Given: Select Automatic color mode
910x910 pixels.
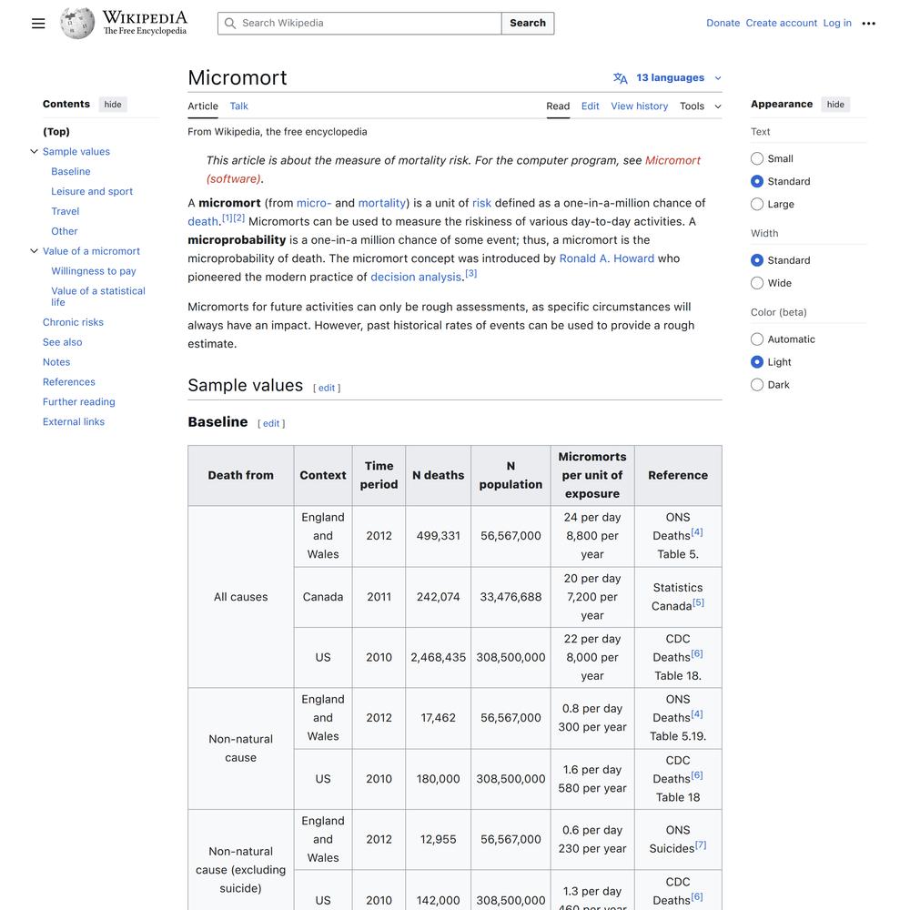Looking at the screenshot, I should 757,339.
